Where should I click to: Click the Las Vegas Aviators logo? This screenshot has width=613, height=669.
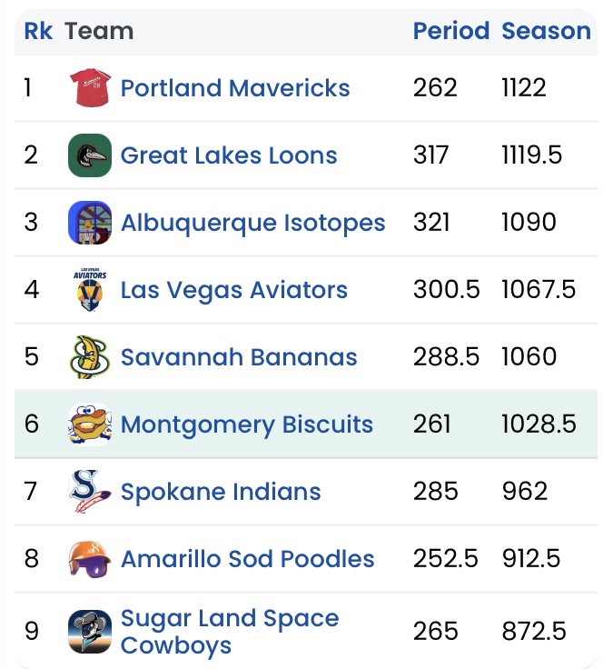[x=90, y=289]
